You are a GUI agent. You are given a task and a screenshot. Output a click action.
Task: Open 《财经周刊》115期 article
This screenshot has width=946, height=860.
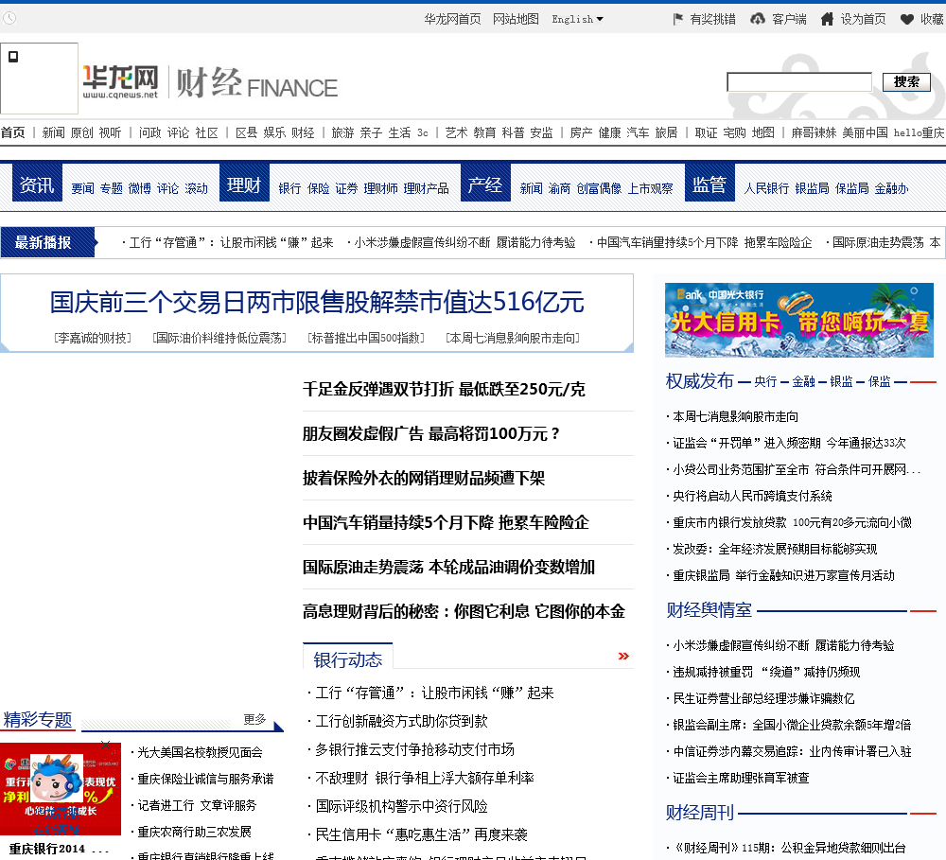pos(789,848)
